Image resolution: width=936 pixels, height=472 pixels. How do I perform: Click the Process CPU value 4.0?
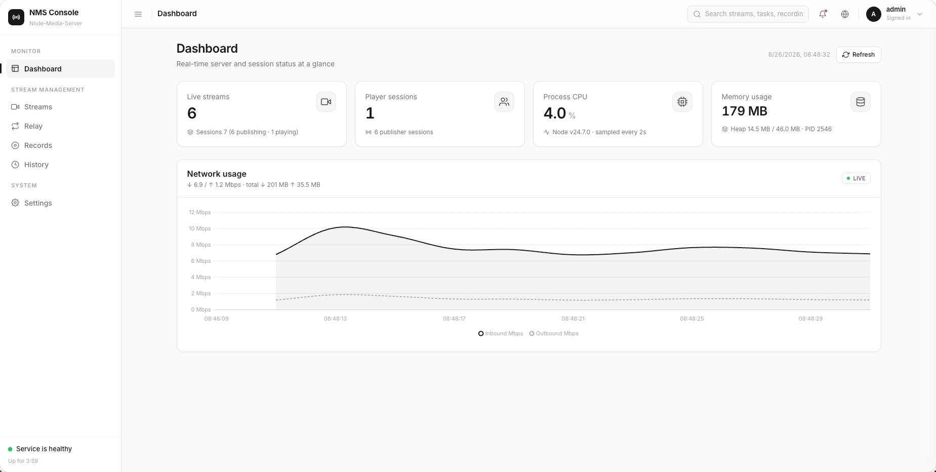pyautogui.click(x=555, y=113)
